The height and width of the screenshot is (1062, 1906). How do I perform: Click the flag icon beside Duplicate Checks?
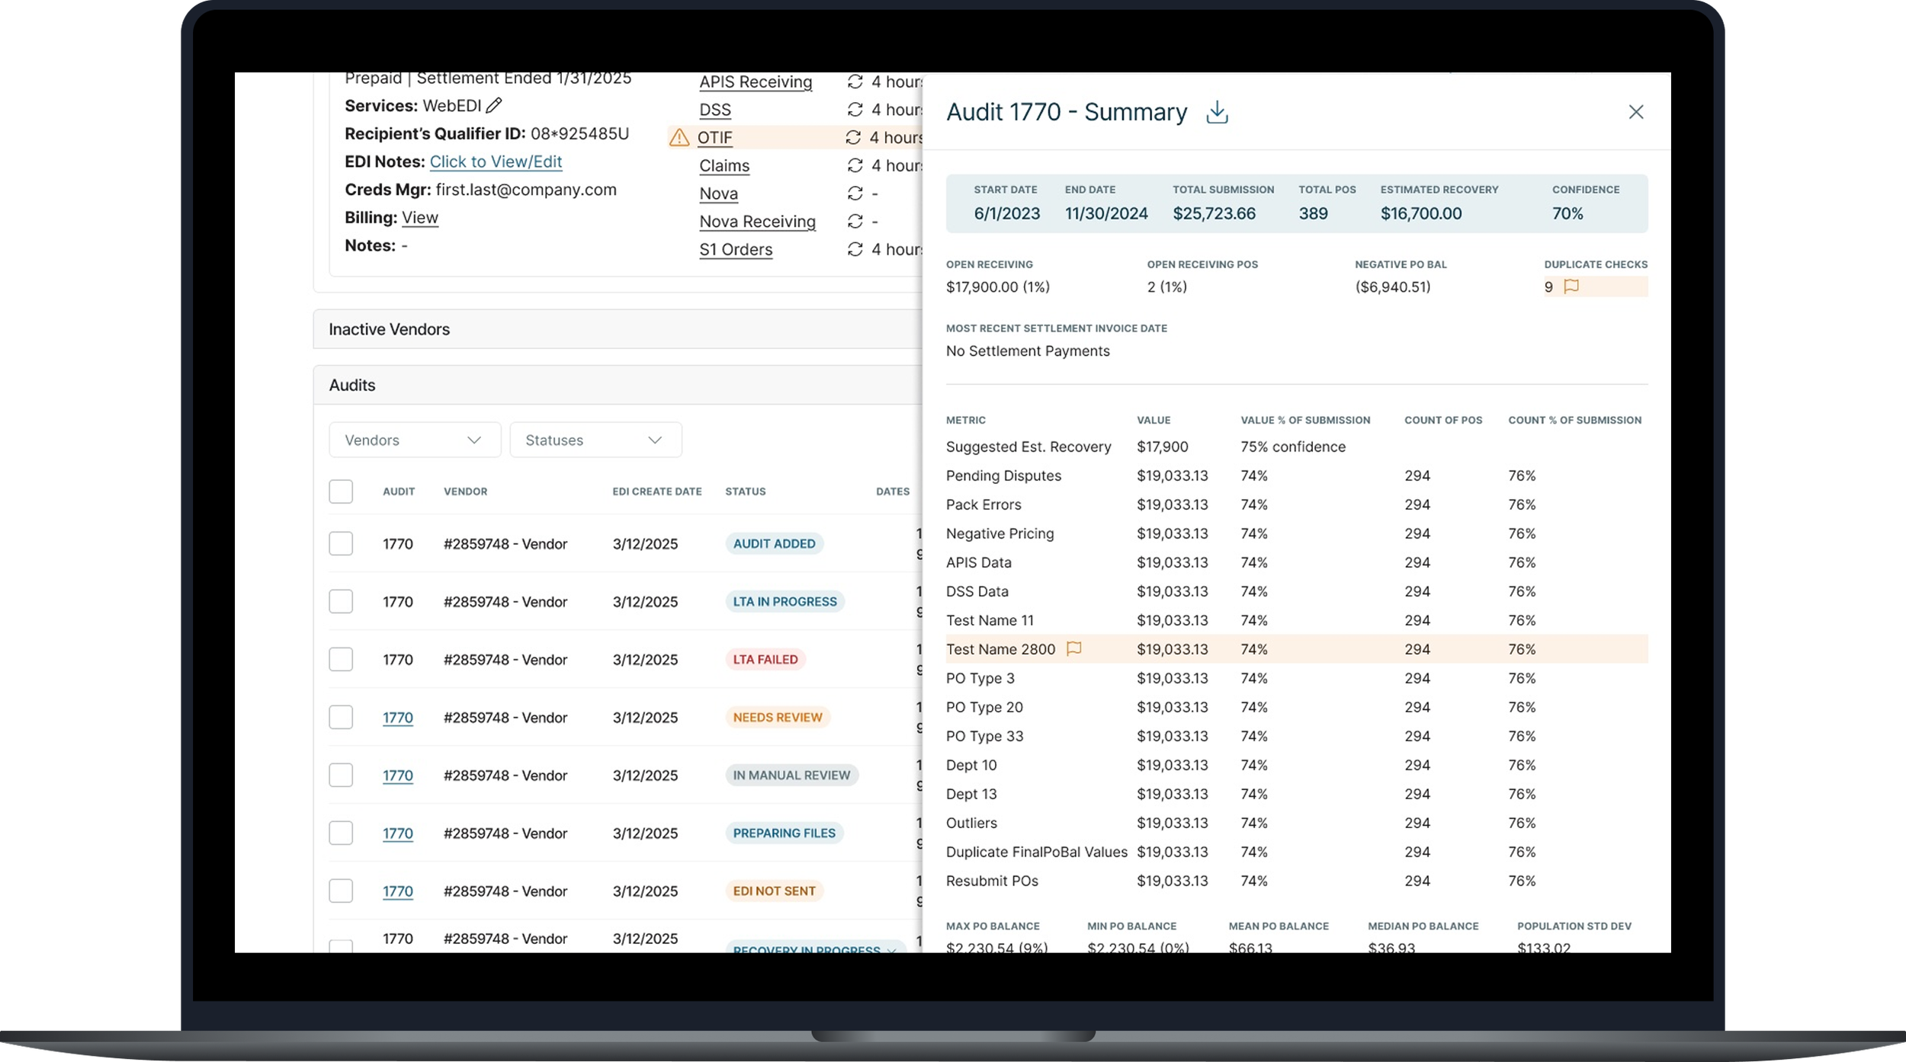click(1571, 286)
